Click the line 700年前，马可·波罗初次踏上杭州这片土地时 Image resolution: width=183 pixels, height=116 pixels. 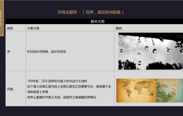pyautogui.click(x=57, y=81)
